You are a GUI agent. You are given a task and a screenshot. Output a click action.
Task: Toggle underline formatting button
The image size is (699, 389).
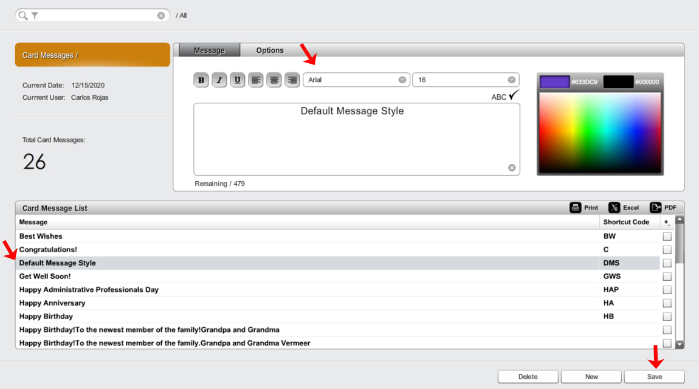pos(237,80)
